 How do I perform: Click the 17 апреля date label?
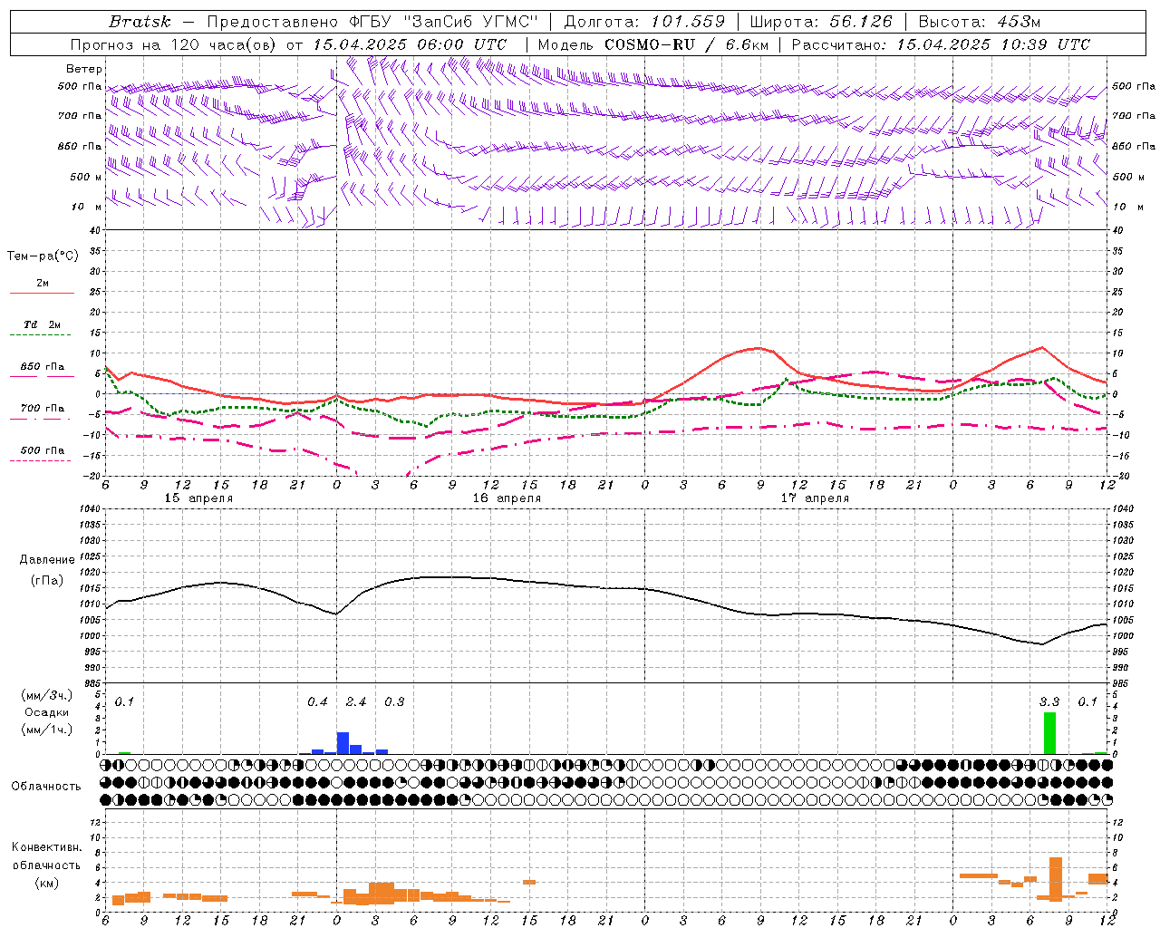click(815, 498)
